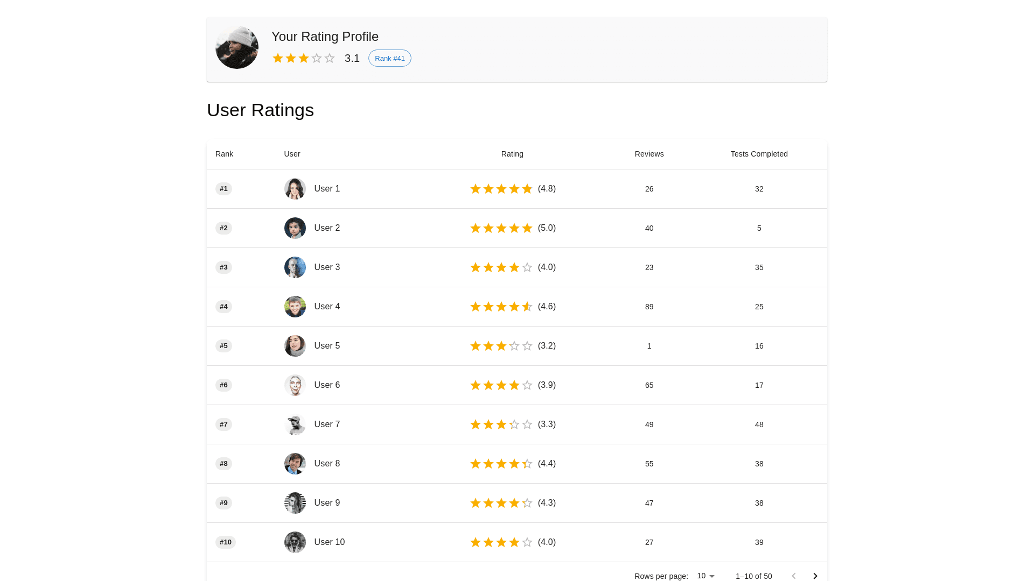The image size is (1034, 581).
Task: Click the Rank #41 chip
Action: [x=389, y=58]
